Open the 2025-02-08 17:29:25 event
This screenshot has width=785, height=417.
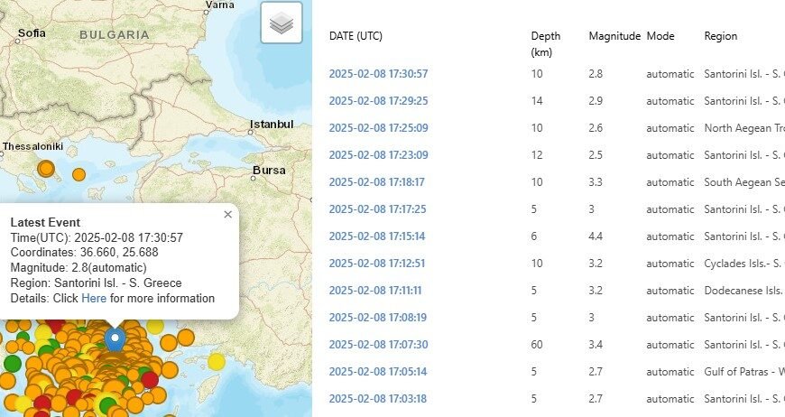[x=378, y=101]
